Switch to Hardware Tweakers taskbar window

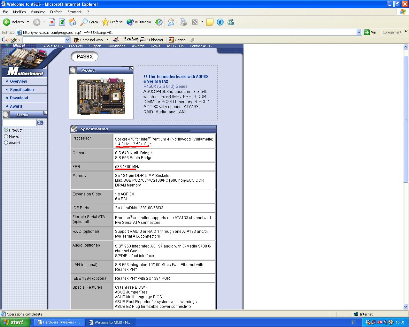coord(59,322)
